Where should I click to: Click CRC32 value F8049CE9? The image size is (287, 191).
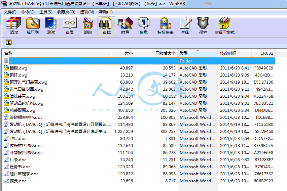[263, 68]
